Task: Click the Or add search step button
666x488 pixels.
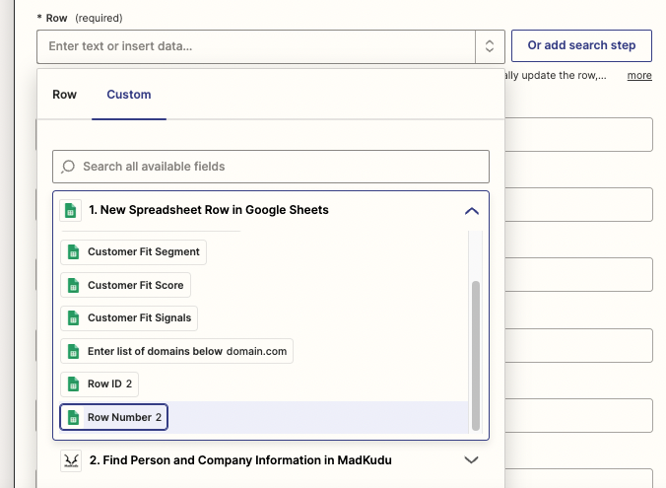Action: (581, 45)
